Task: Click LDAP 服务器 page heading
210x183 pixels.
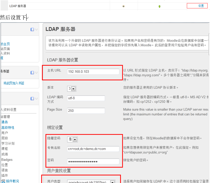Action: (60, 29)
